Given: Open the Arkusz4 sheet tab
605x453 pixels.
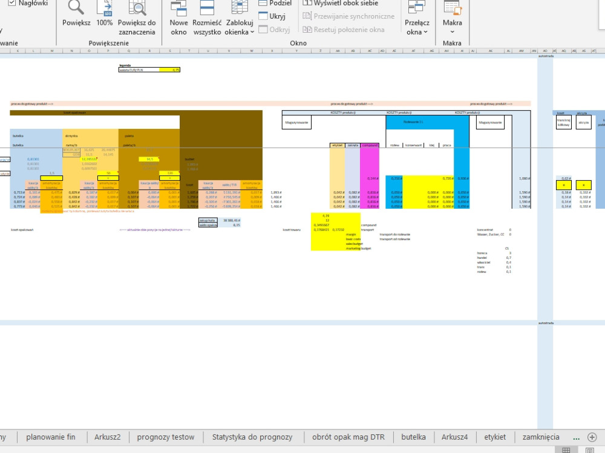Looking at the screenshot, I should [x=454, y=437].
